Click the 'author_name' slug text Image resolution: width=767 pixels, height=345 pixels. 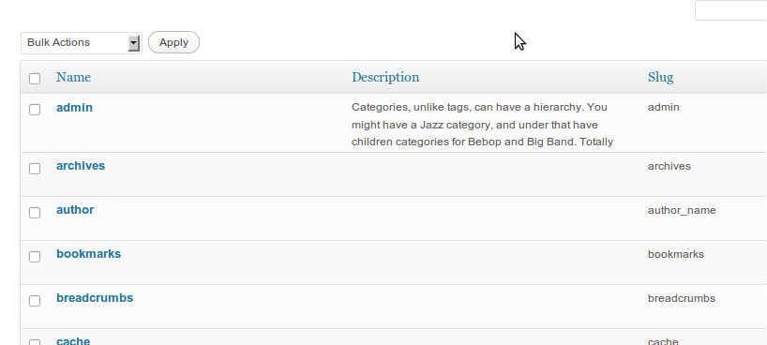(x=682, y=210)
